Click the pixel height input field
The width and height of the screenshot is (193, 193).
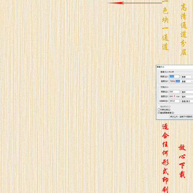pos(174,81)
